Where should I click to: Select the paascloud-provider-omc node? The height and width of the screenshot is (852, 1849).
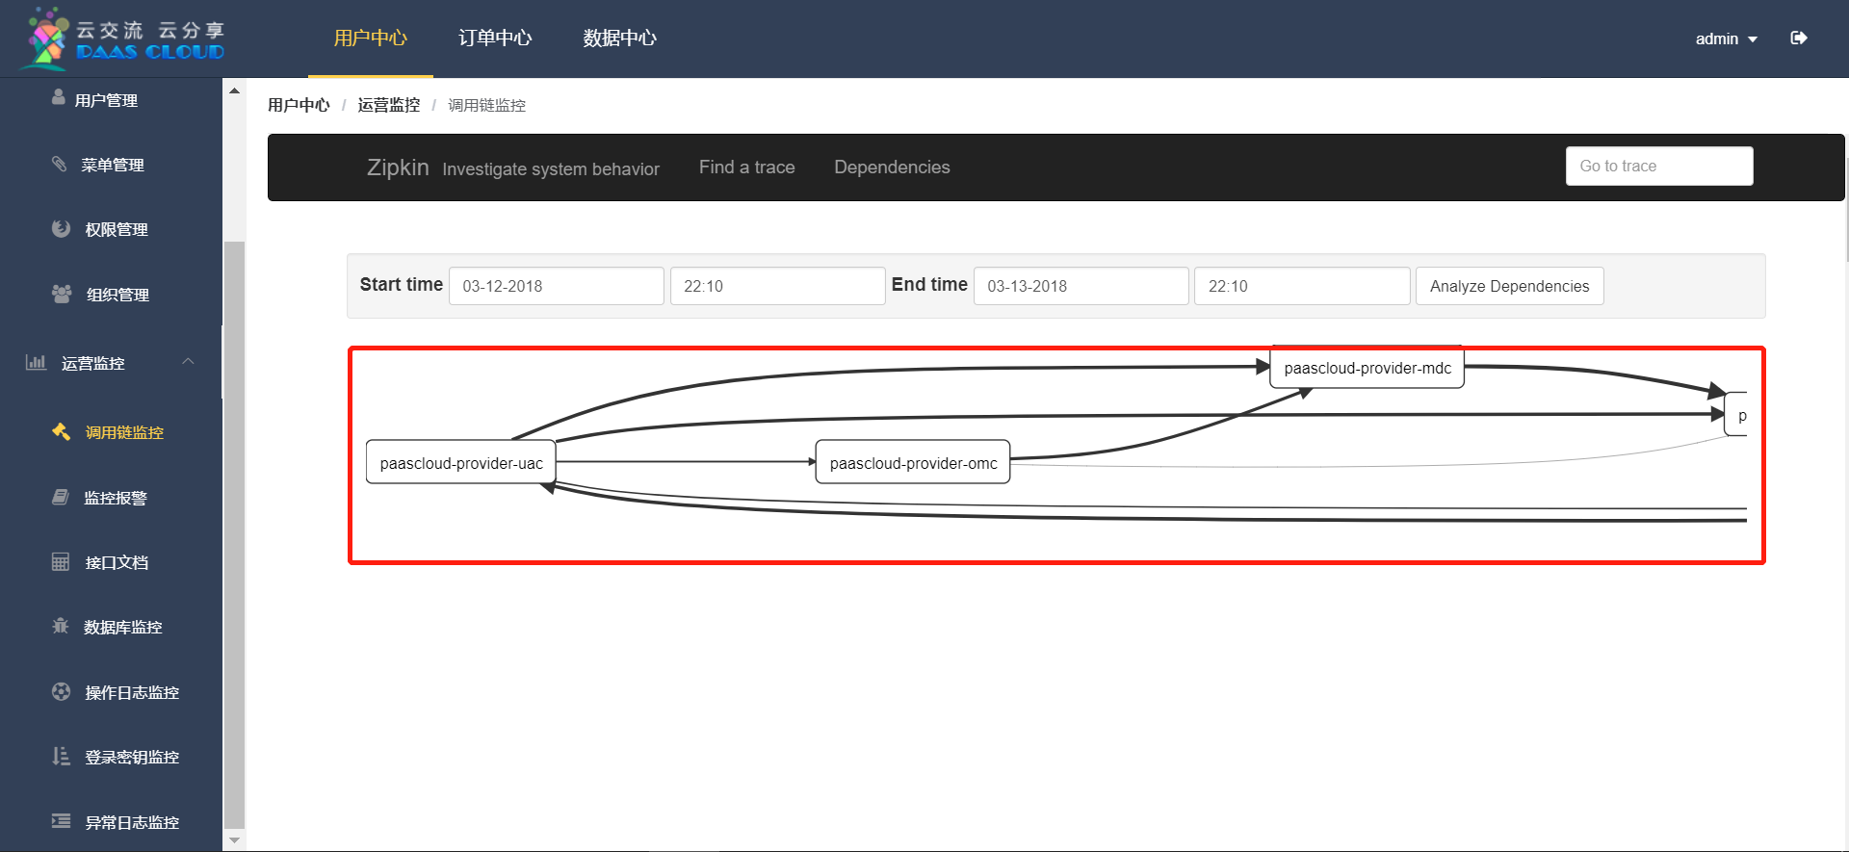913,462
